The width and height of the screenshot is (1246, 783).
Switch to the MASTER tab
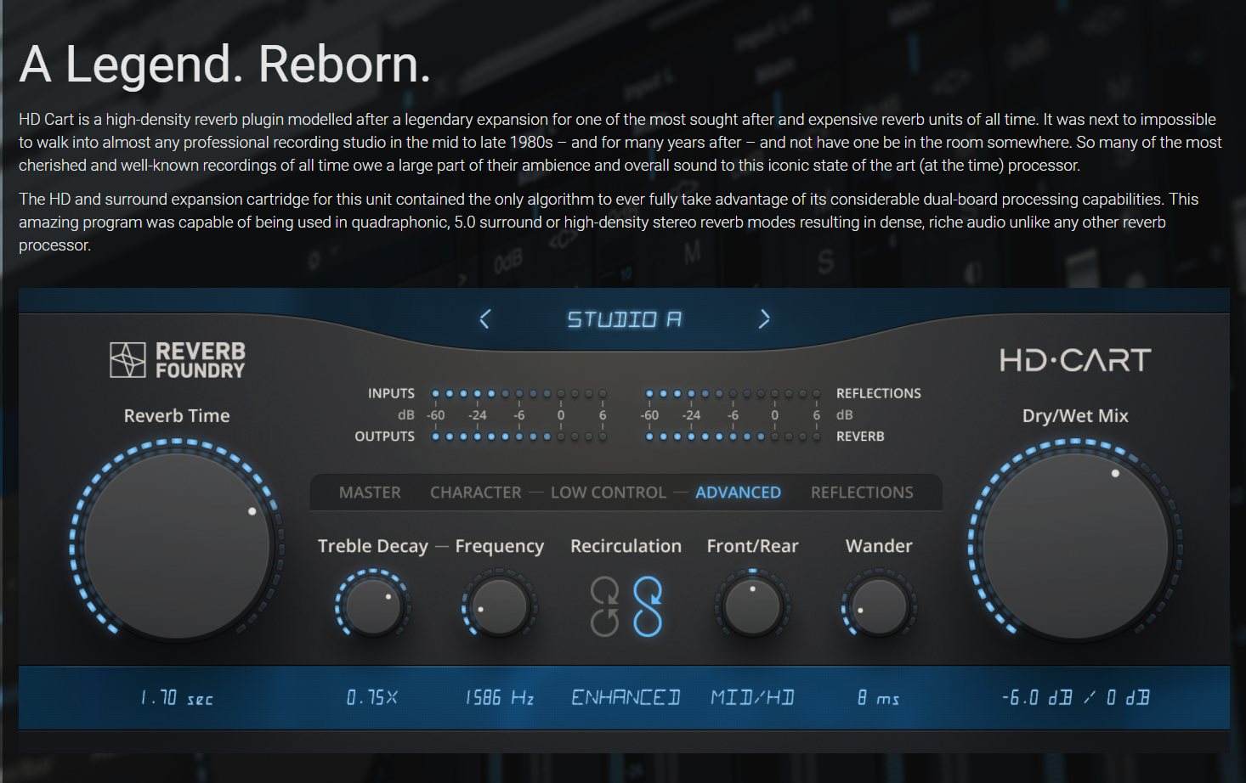370,493
